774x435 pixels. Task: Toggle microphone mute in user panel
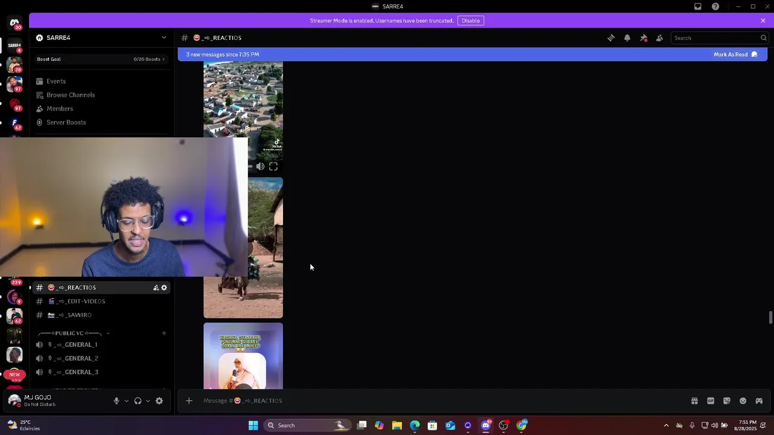(117, 401)
